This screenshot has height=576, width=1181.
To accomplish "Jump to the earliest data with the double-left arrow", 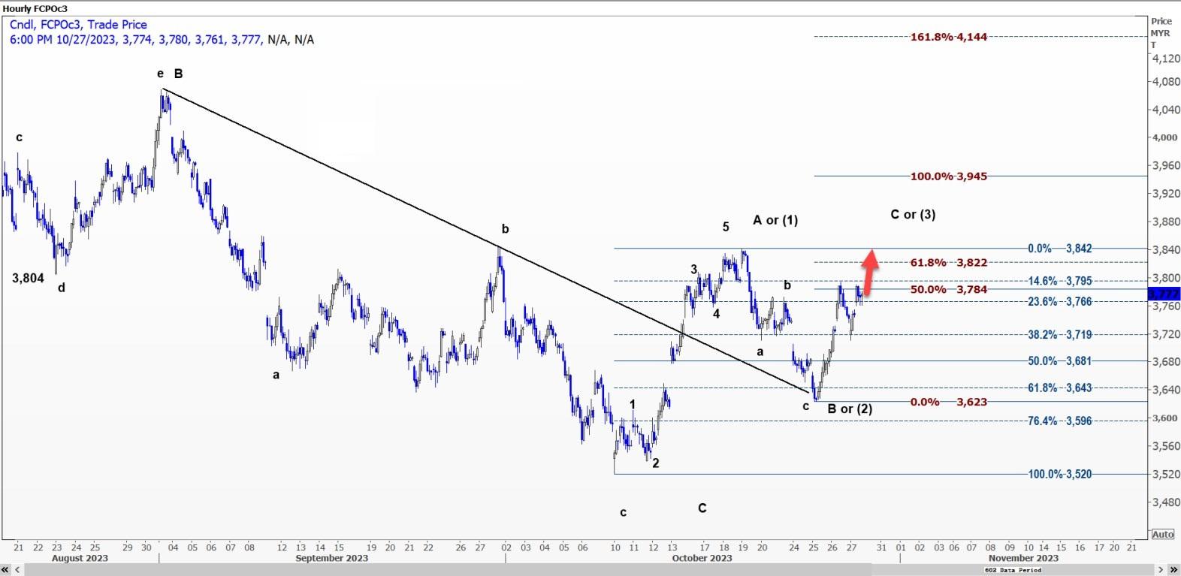I will (5, 570).
